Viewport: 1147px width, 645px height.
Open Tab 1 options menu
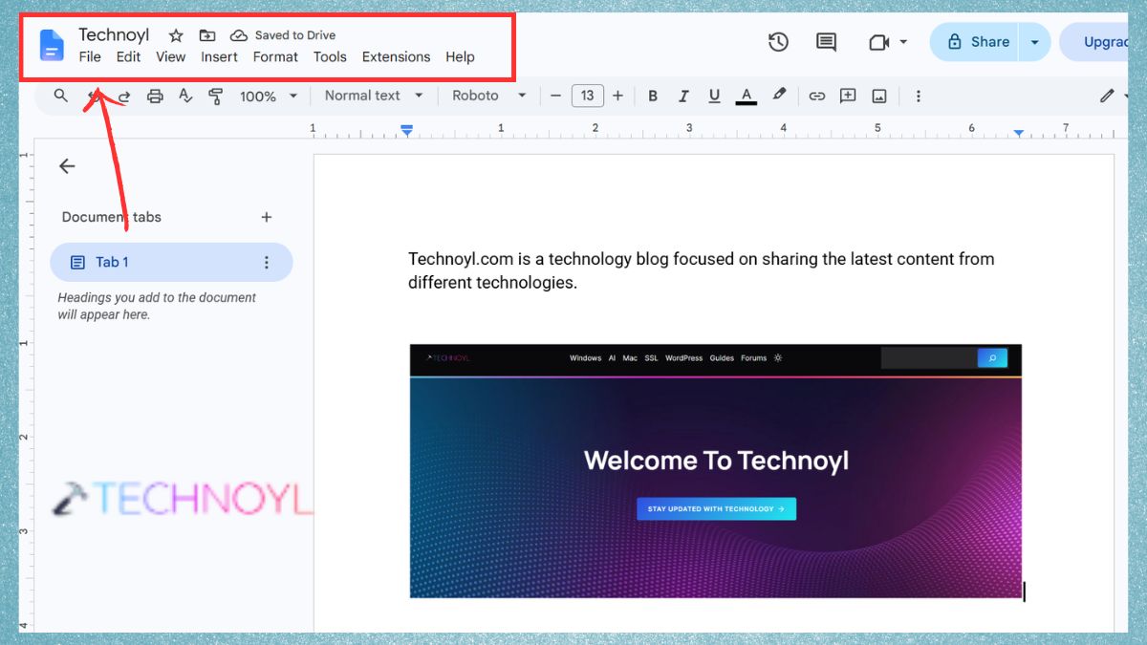click(267, 262)
